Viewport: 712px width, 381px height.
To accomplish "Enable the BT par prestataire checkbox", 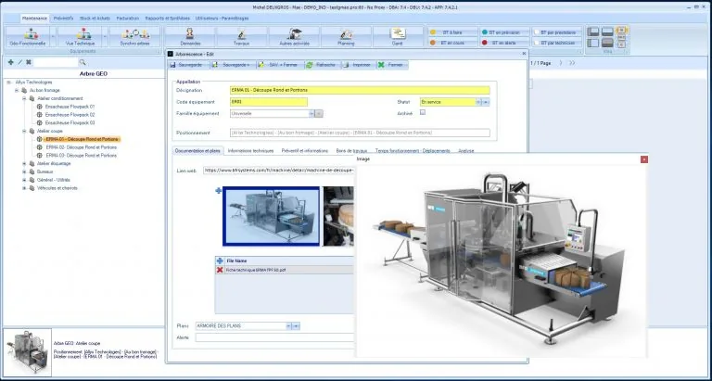I will pos(537,32).
